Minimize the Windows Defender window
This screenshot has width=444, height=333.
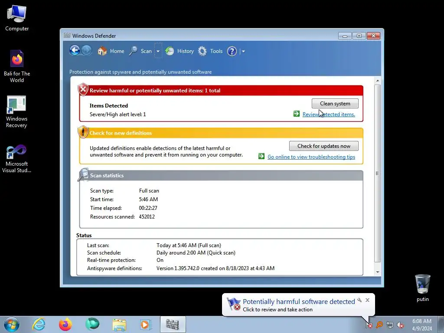pos(345,36)
